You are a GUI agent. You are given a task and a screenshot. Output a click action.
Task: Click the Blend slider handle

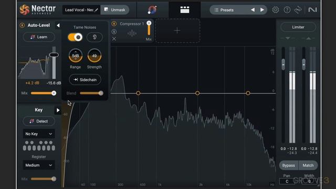101,93
